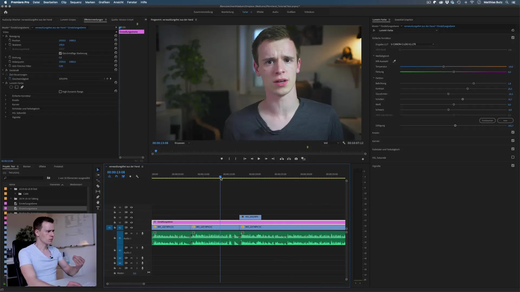Step back one frame in Program monitor
Viewport: 520px width, 292px height.
click(x=252, y=159)
